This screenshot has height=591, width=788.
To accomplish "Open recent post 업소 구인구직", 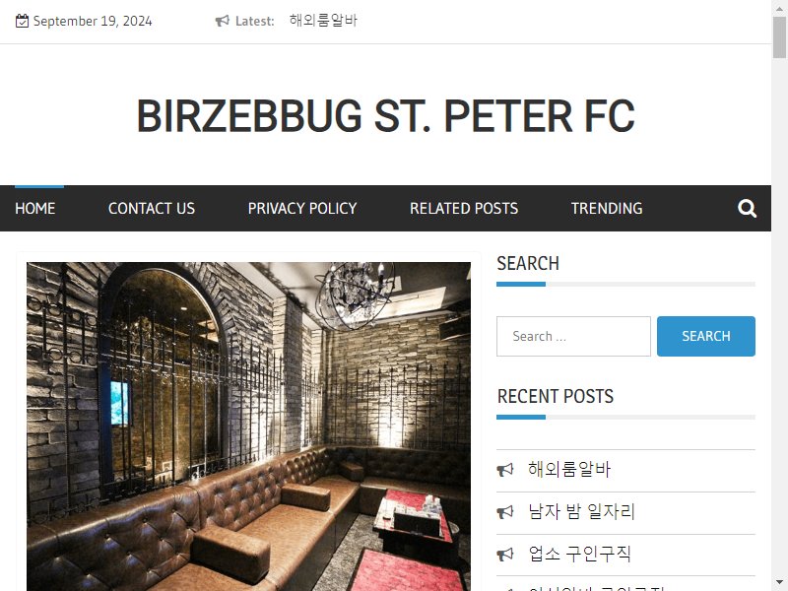I will pyautogui.click(x=579, y=554).
